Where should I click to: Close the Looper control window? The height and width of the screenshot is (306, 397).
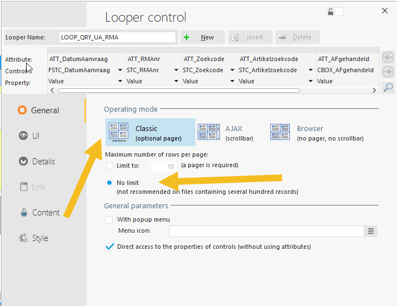pos(385,11)
